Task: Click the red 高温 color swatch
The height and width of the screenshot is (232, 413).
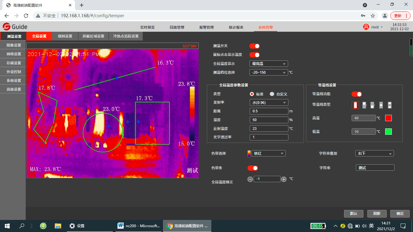Action: point(388,118)
